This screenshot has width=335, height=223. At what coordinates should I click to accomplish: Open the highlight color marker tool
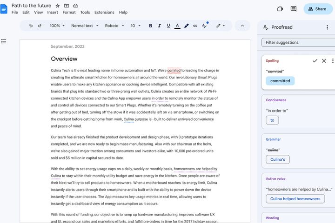[x=186, y=26]
